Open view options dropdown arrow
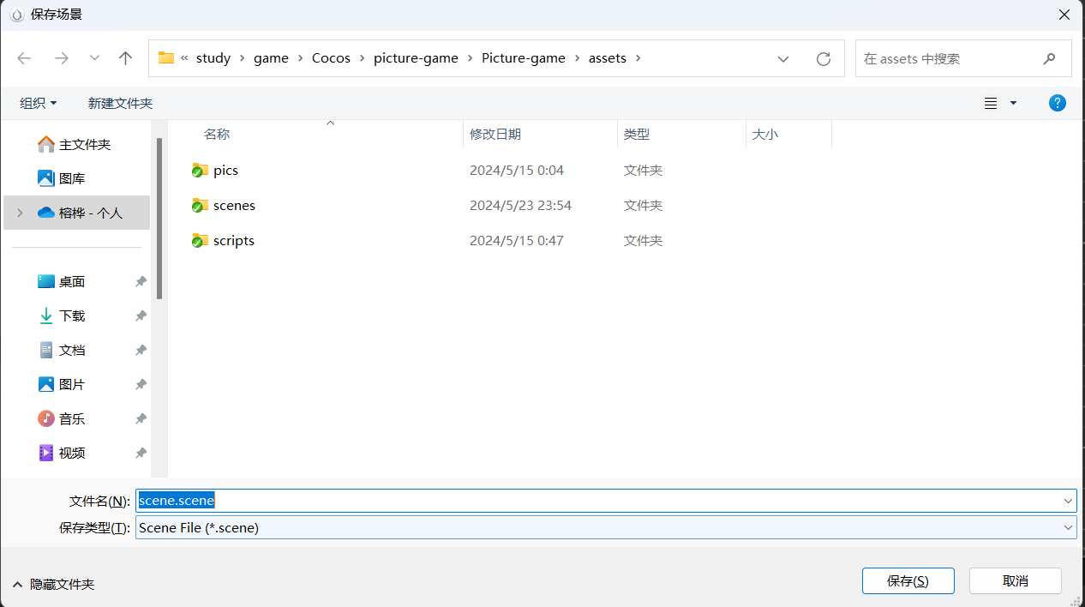 point(1013,103)
